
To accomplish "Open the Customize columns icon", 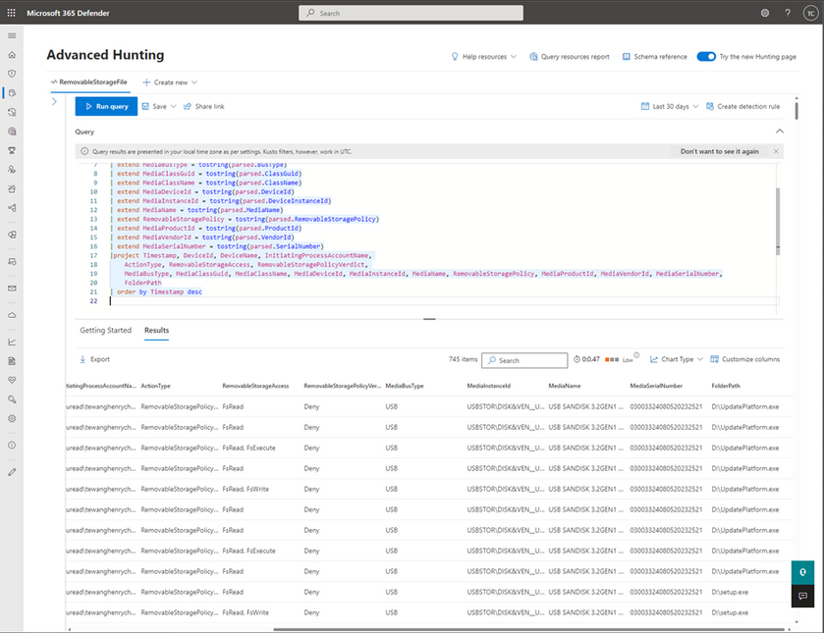I will (x=715, y=358).
